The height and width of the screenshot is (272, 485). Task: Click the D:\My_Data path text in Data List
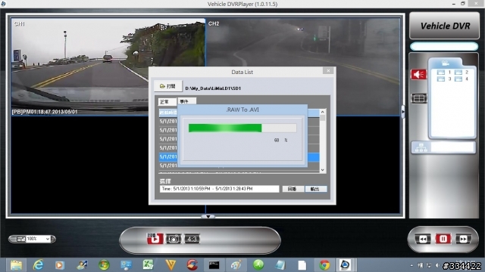[x=213, y=88]
